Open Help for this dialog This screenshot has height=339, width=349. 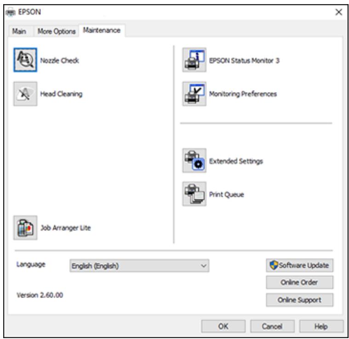(321, 326)
